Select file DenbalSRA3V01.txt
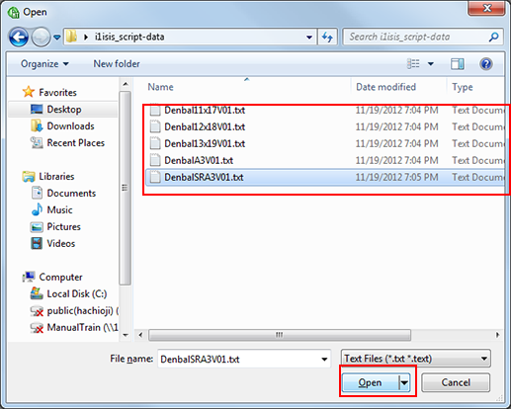Image resolution: width=511 pixels, height=409 pixels. tap(325, 178)
